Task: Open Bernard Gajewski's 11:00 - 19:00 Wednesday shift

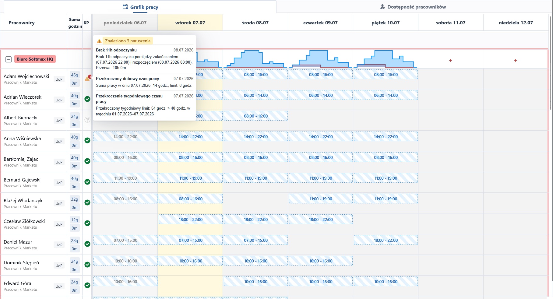Action: point(255,178)
